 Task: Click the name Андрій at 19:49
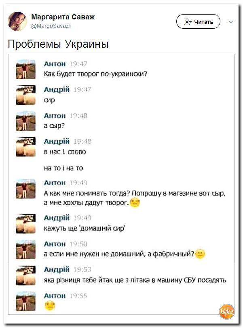click(x=57, y=218)
